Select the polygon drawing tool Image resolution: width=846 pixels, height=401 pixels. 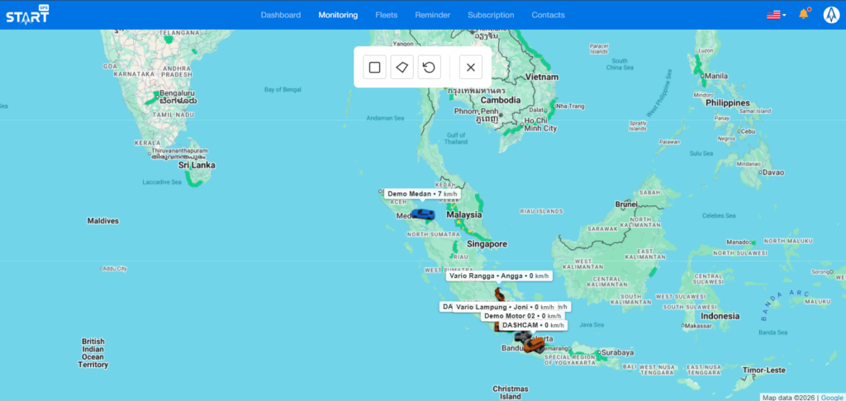tap(402, 67)
